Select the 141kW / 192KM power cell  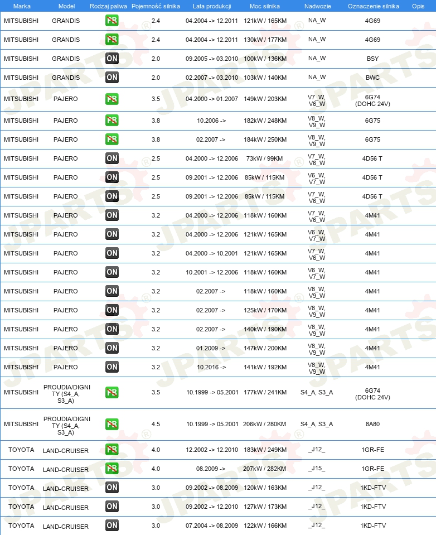coord(265,367)
